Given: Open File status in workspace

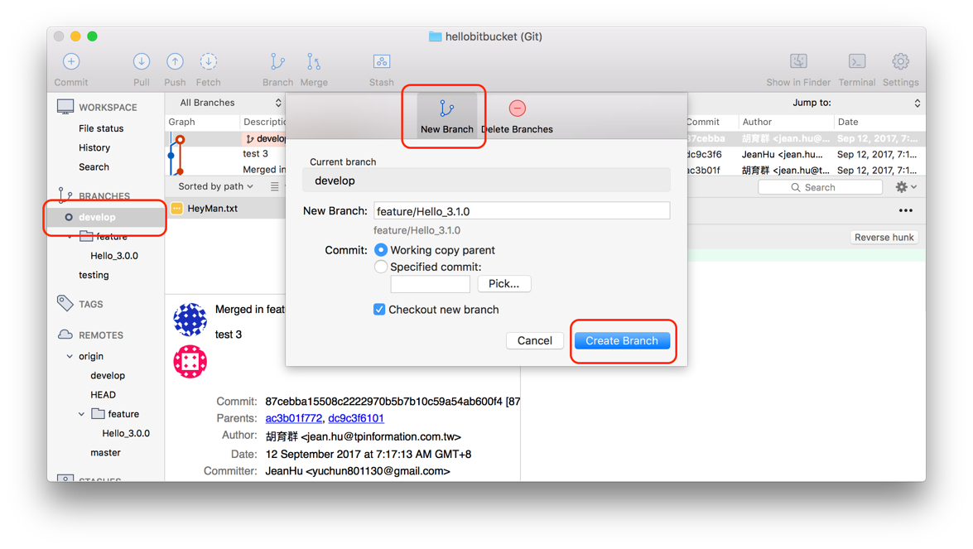Looking at the screenshot, I should tap(101, 128).
